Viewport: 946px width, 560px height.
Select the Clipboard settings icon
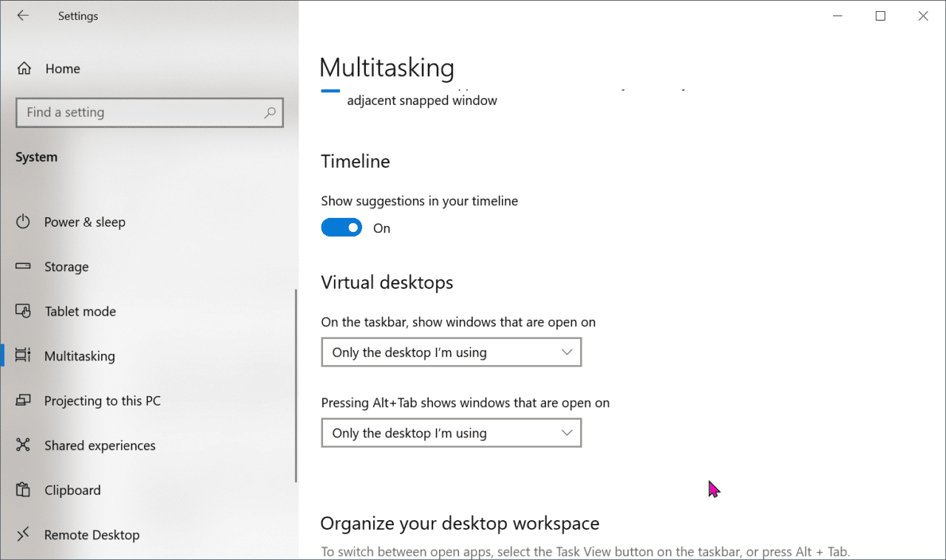pyautogui.click(x=23, y=490)
